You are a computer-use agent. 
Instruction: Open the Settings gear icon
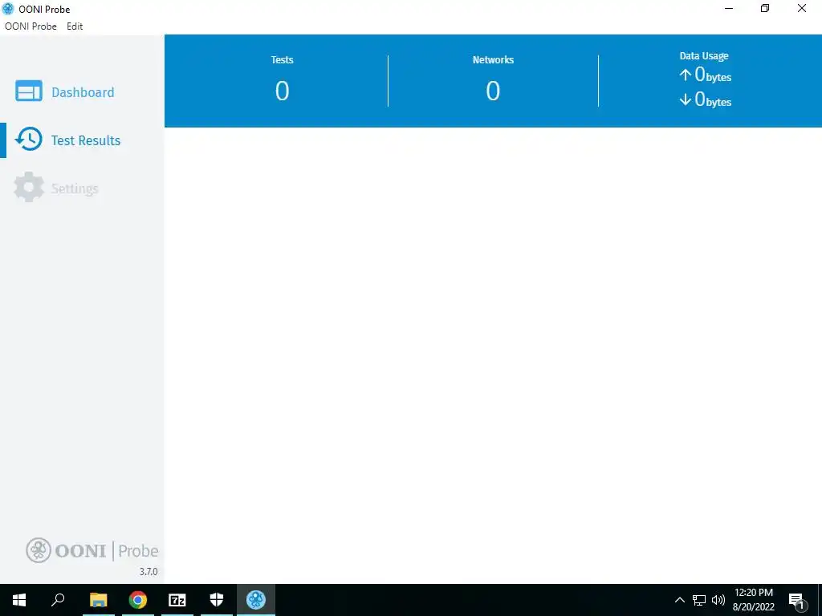click(28, 188)
